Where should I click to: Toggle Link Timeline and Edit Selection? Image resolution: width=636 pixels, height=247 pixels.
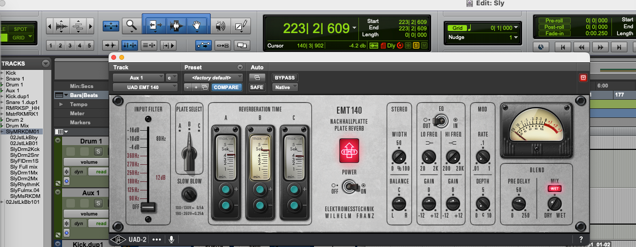pos(129,45)
